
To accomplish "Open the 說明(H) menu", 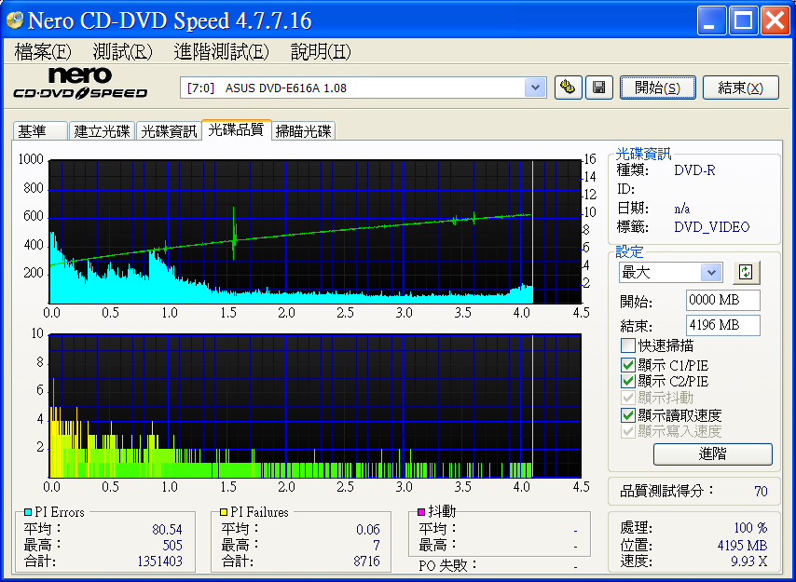I will pos(321,52).
